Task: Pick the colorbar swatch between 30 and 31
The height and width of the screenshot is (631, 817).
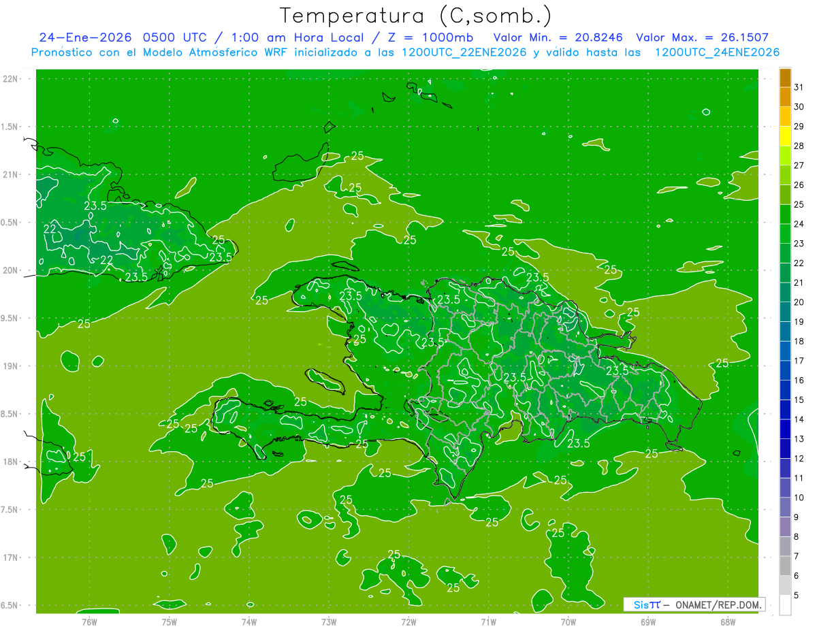Action: pyautogui.click(x=785, y=97)
